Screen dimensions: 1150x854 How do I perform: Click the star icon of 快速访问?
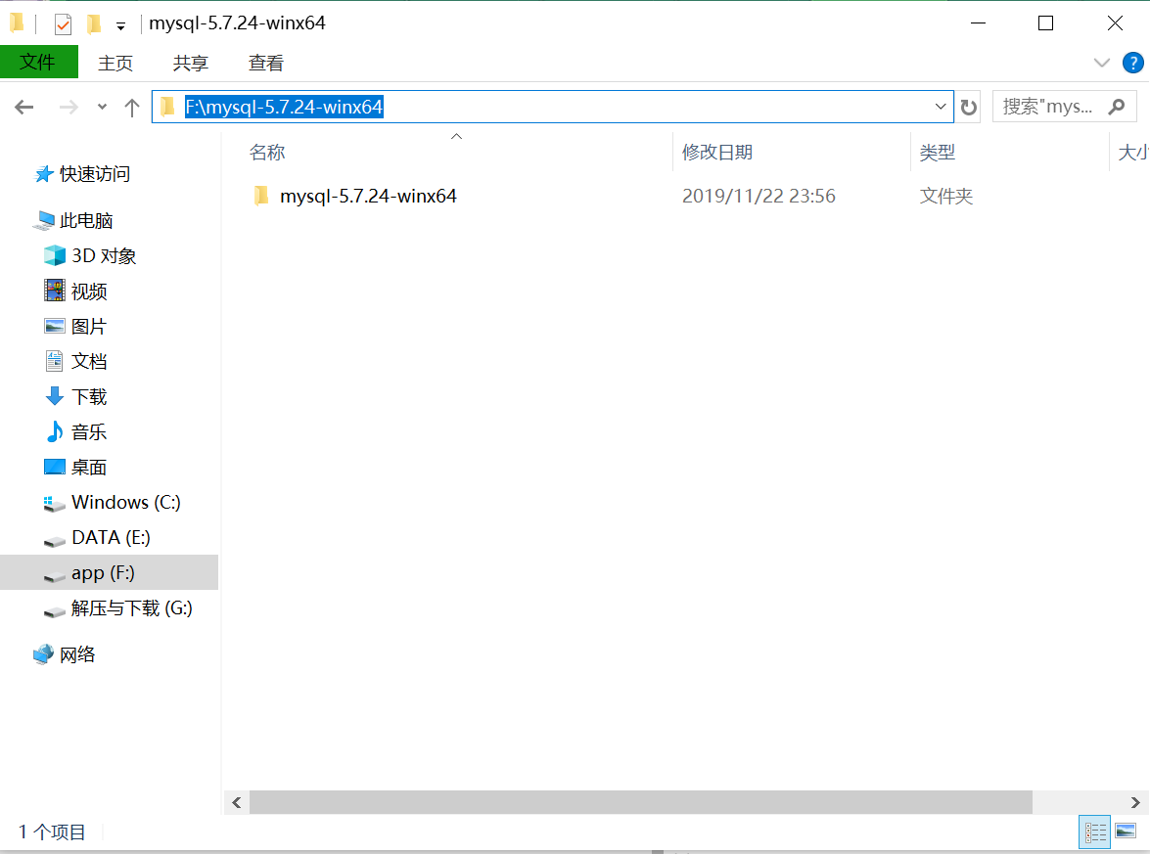[x=44, y=174]
